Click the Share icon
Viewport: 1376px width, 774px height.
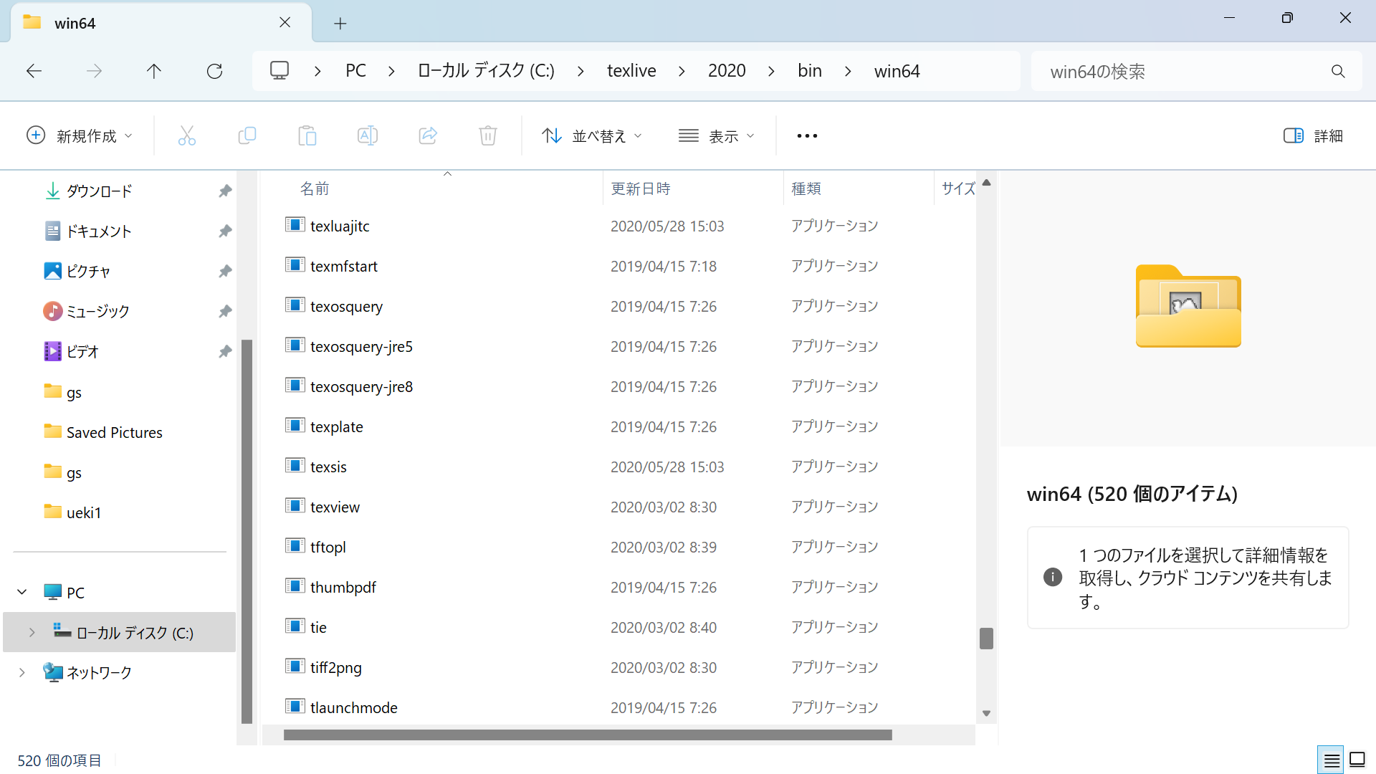428,135
